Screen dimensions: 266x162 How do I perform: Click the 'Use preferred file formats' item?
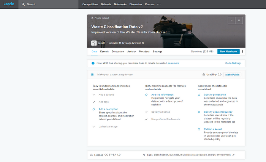(165, 119)
